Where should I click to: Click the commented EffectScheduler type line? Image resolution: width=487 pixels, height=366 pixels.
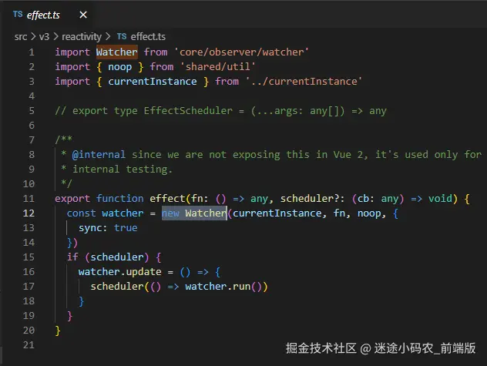tap(221, 111)
